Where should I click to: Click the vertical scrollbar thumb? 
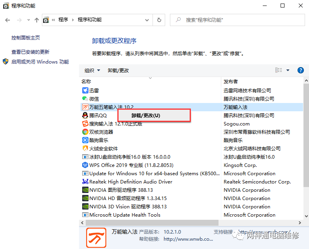306,135
